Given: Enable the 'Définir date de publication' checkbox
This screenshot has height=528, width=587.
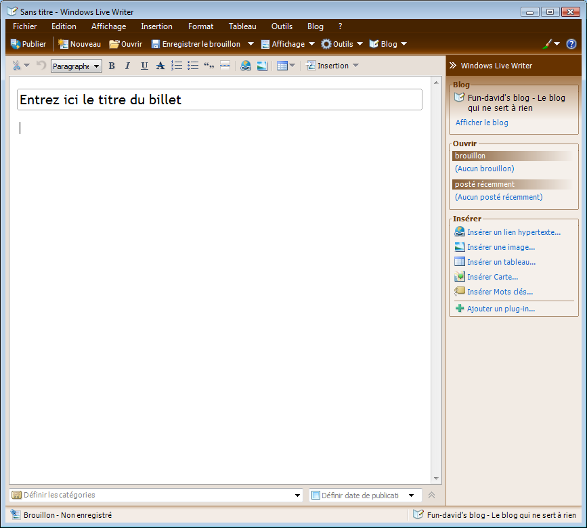Looking at the screenshot, I should click(x=316, y=496).
